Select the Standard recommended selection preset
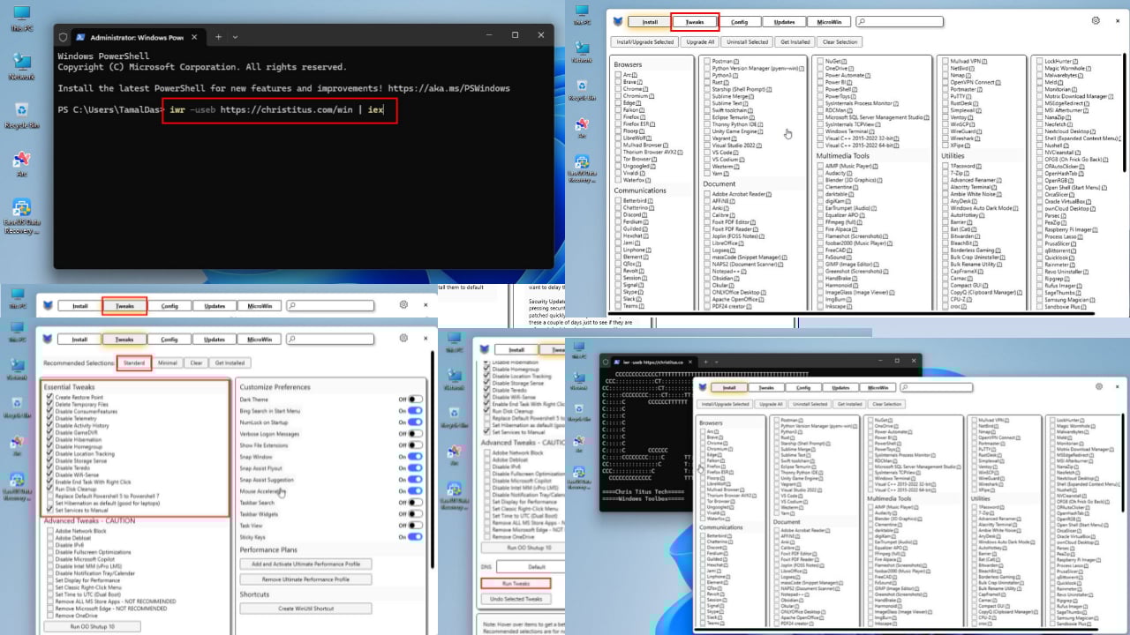 pyautogui.click(x=134, y=362)
